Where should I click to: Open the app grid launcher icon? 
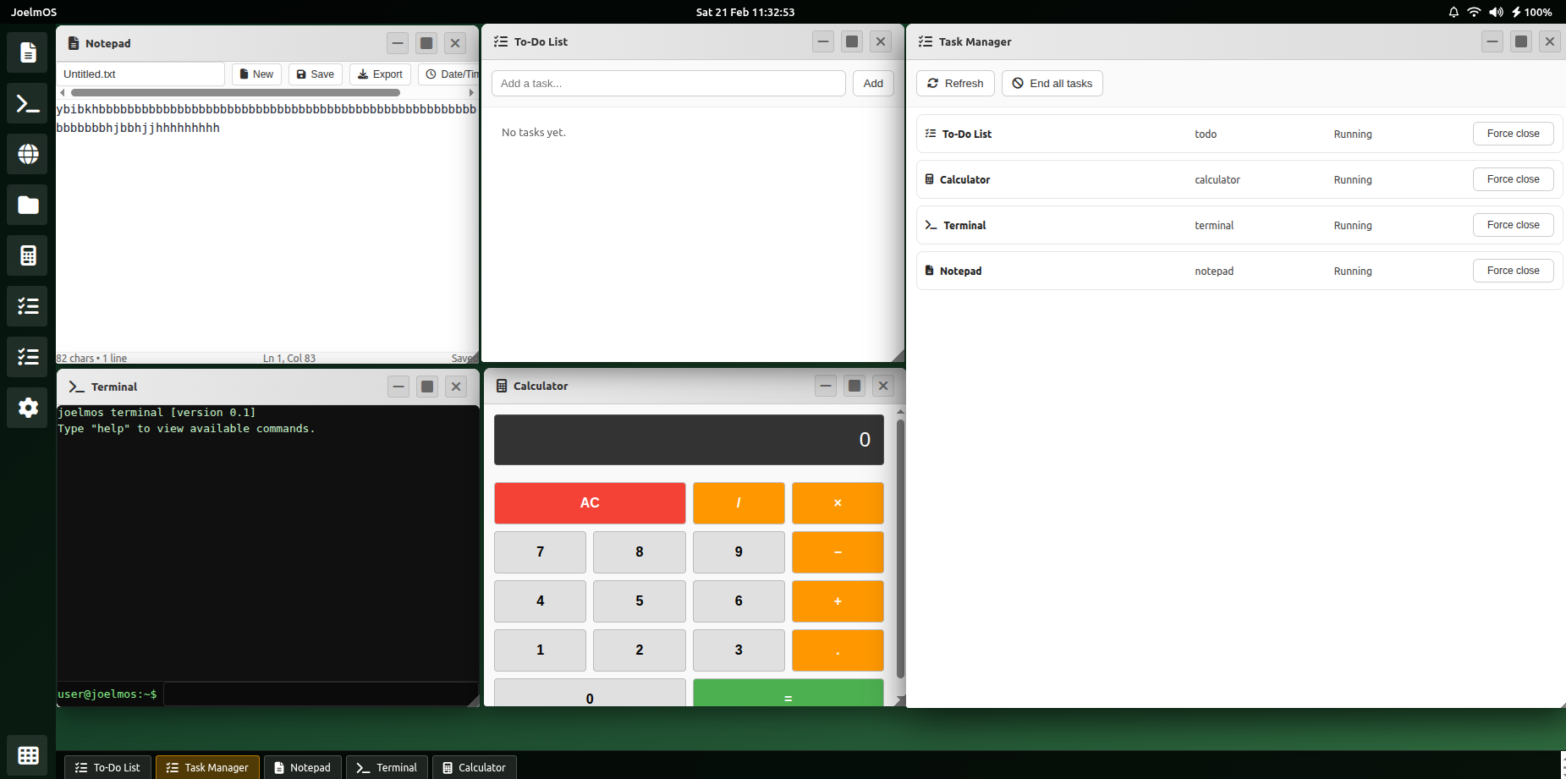(x=28, y=754)
